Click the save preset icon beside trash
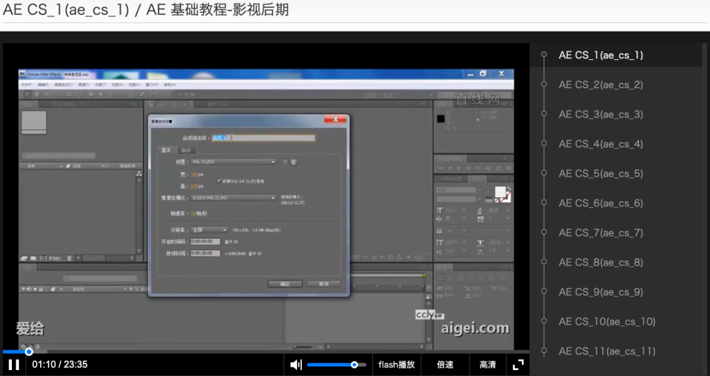This screenshot has width=710, height=376. coord(285,162)
